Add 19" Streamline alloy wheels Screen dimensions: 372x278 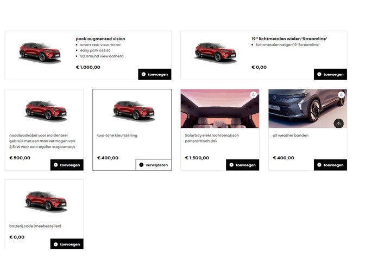click(x=330, y=74)
